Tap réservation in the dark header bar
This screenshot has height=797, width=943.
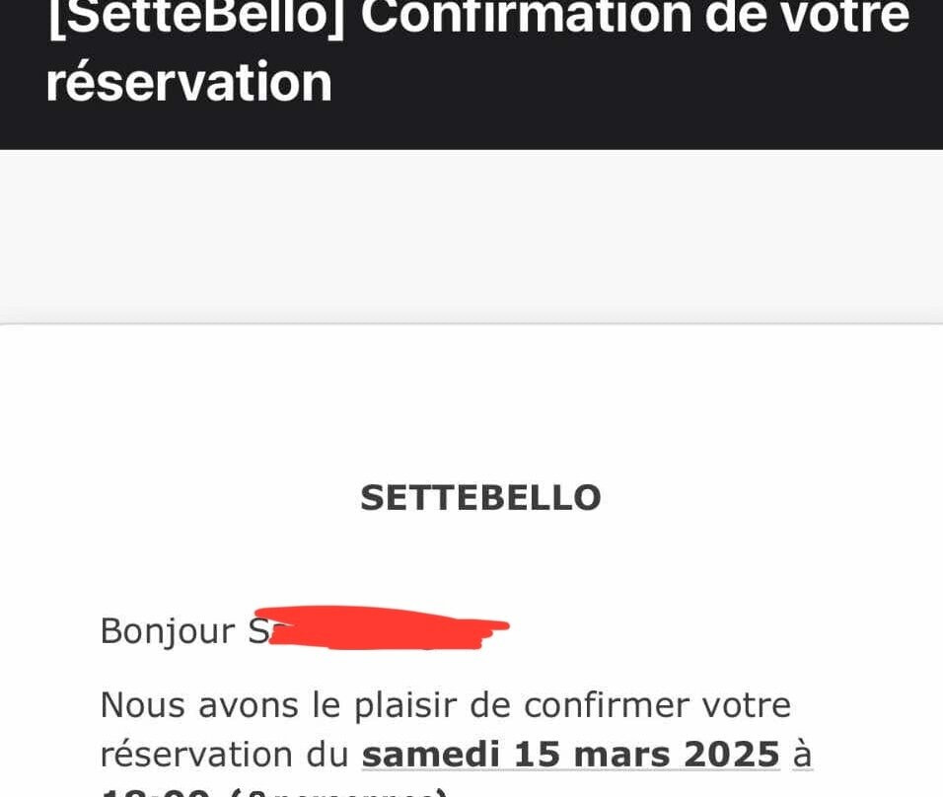188,82
